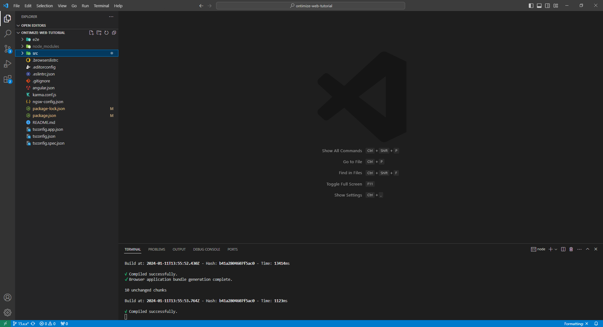Viewport: 603px width, 327px height.
Task: Open Manage gear icon
Action: [8, 313]
